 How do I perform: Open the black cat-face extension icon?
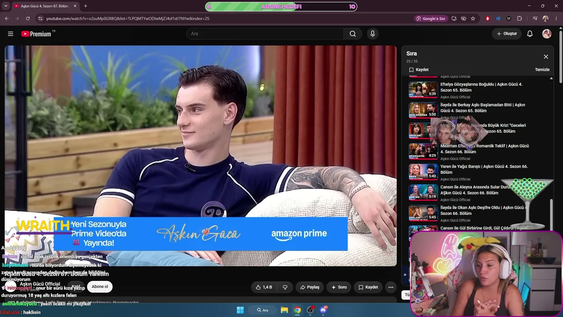(509, 18)
